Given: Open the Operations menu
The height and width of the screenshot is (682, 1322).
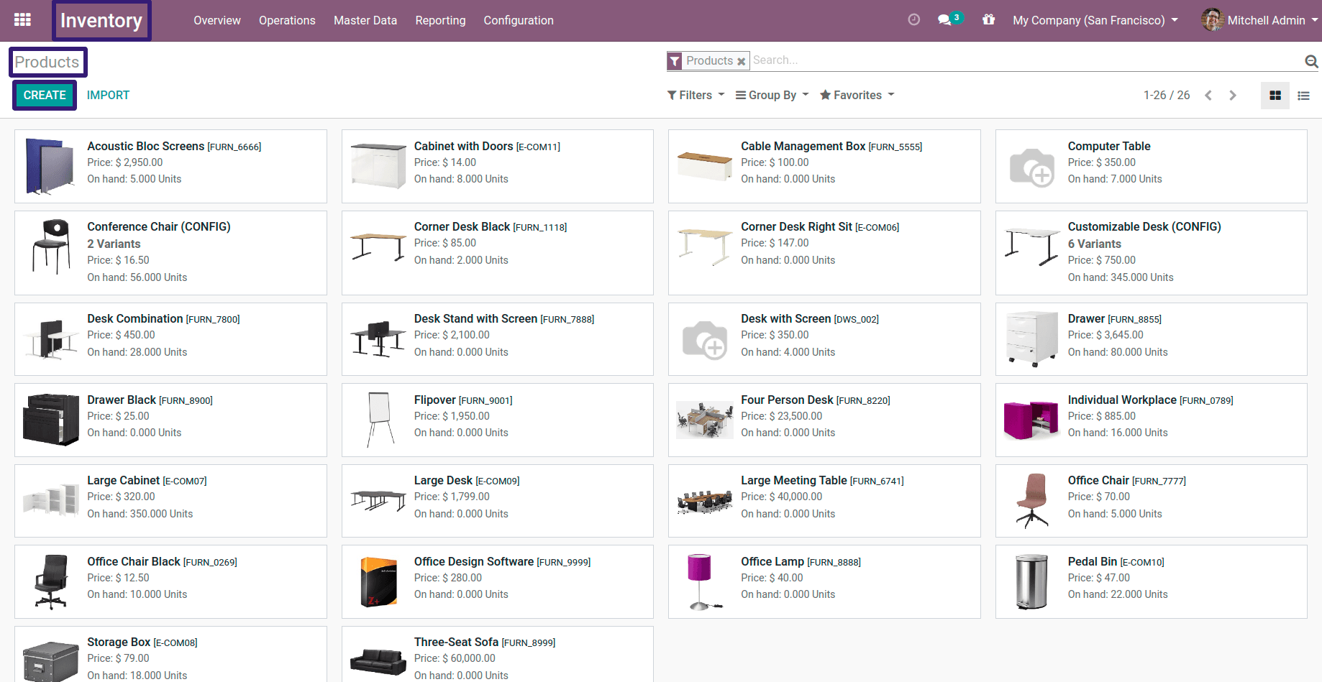Looking at the screenshot, I should pos(287,20).
